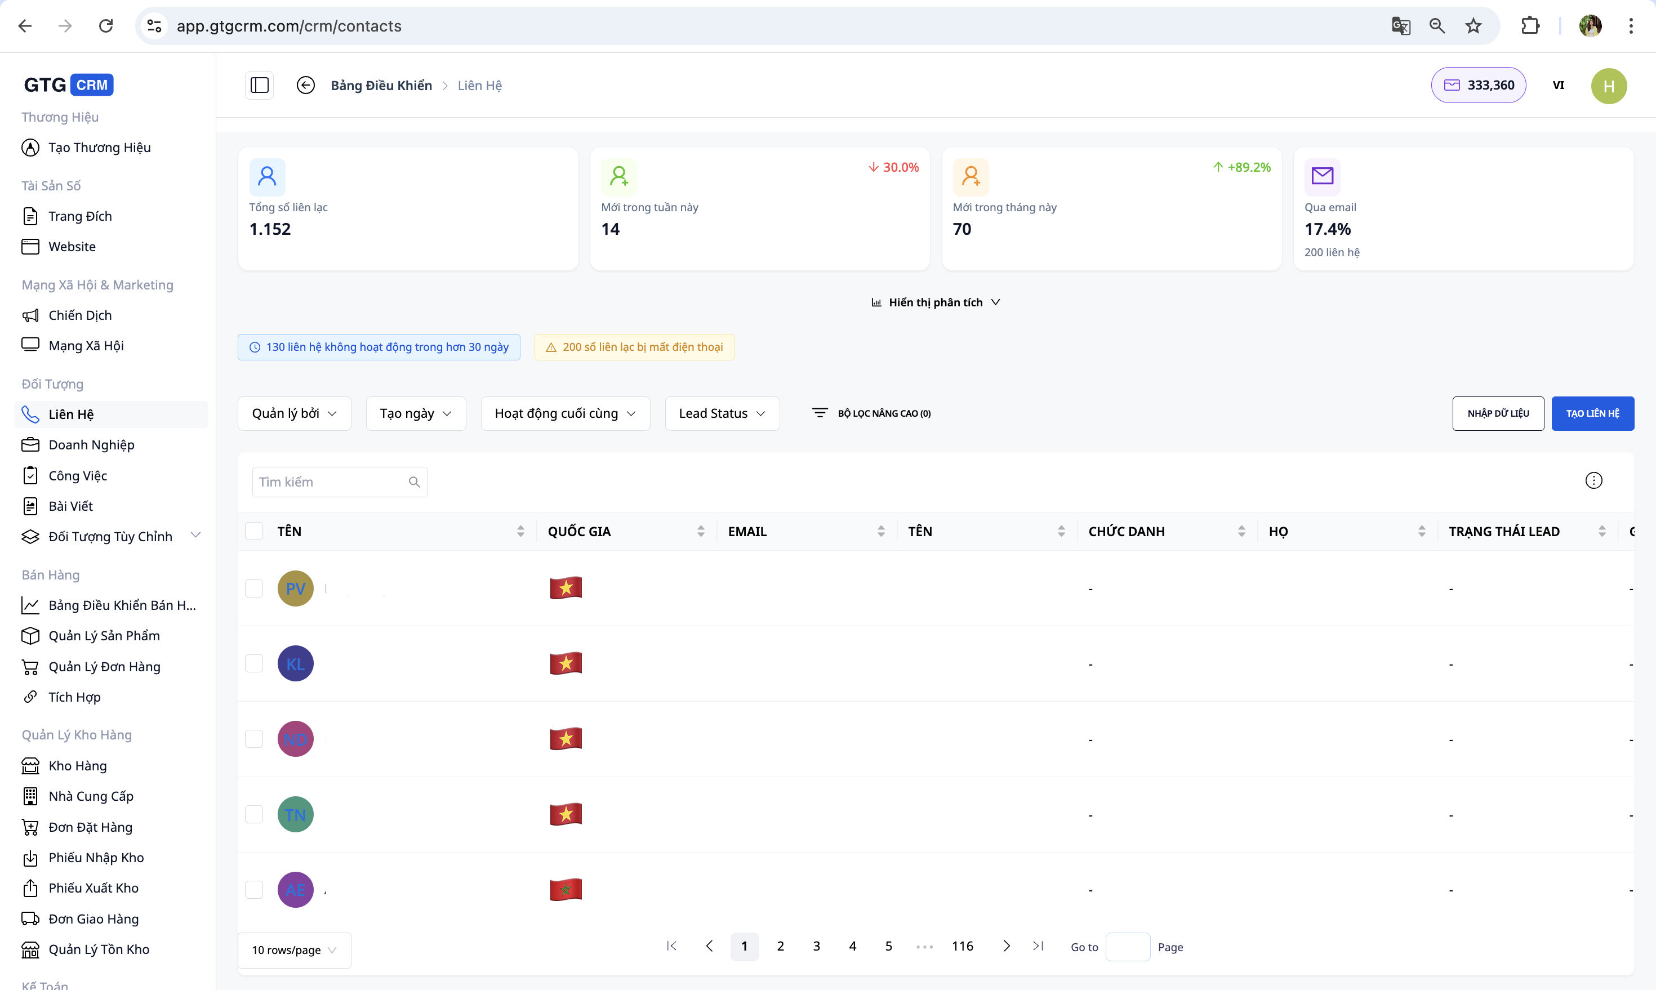Click the back arrow circle icon

[x=306, y=86]
